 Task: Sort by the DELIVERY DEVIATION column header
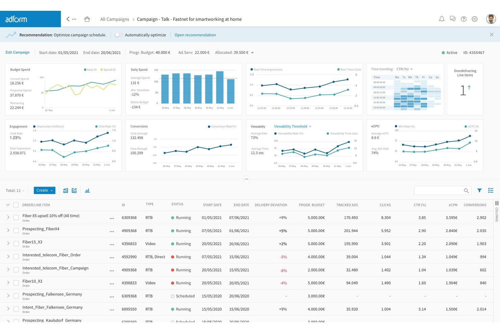(x=271, y=205)
